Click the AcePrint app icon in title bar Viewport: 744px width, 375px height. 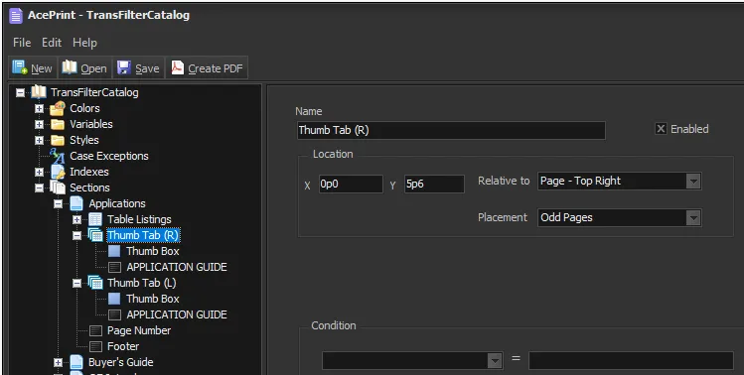point(16,15)
